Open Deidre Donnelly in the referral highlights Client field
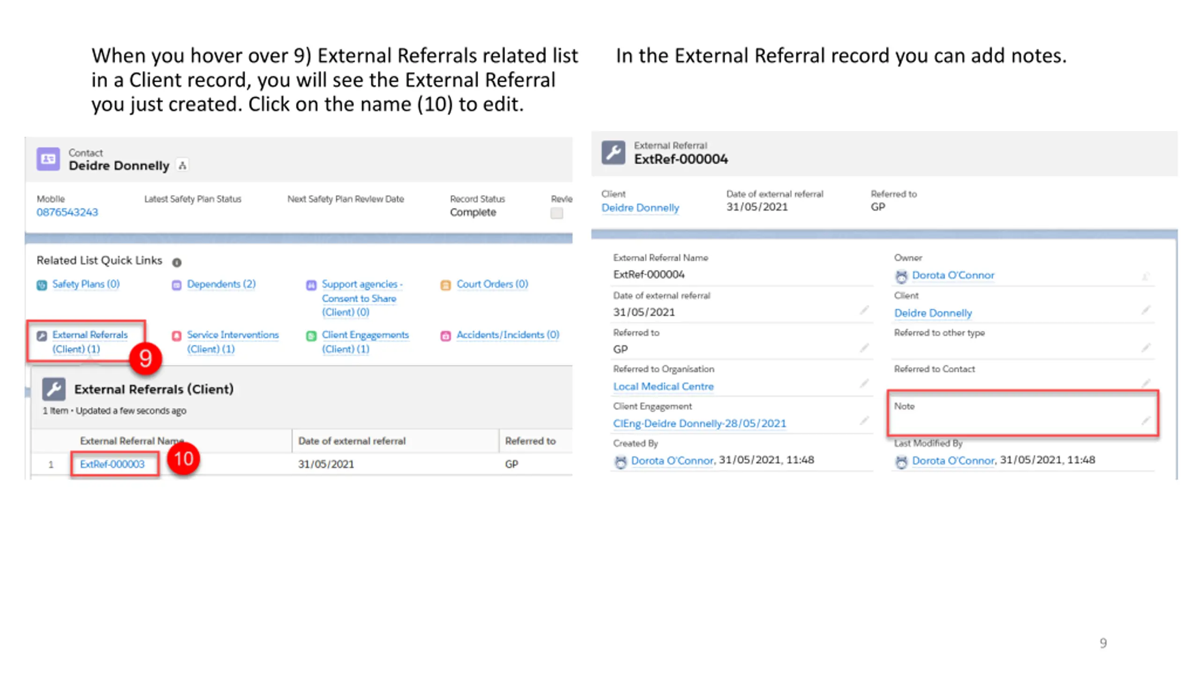Image resolution: width=1199 pixels, height=674 pixels. [640, 208]
